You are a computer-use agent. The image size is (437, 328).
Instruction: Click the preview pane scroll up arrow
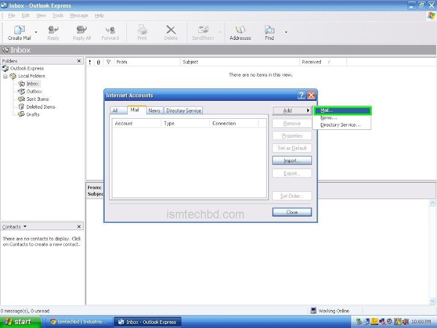coord(433,203)
